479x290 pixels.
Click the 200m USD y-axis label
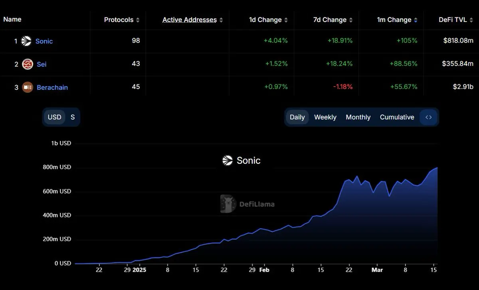coord(57,239)
